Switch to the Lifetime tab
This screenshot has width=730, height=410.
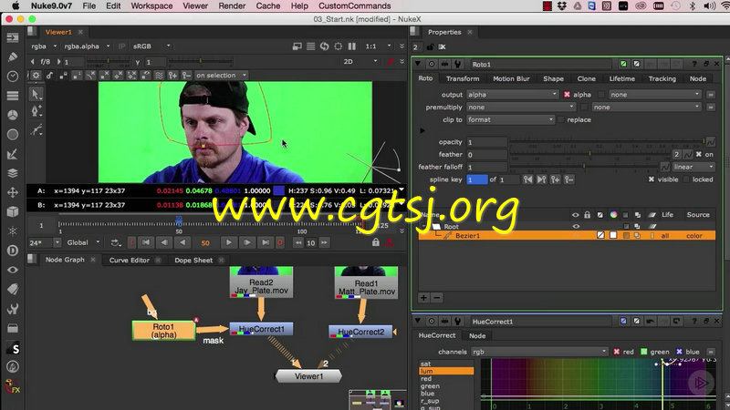click(621, 78)
